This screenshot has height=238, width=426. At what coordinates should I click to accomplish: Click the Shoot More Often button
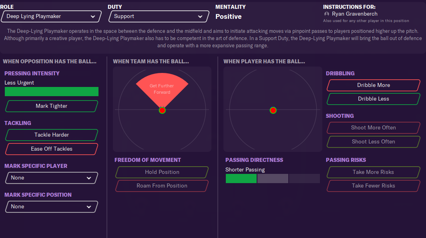374,128
